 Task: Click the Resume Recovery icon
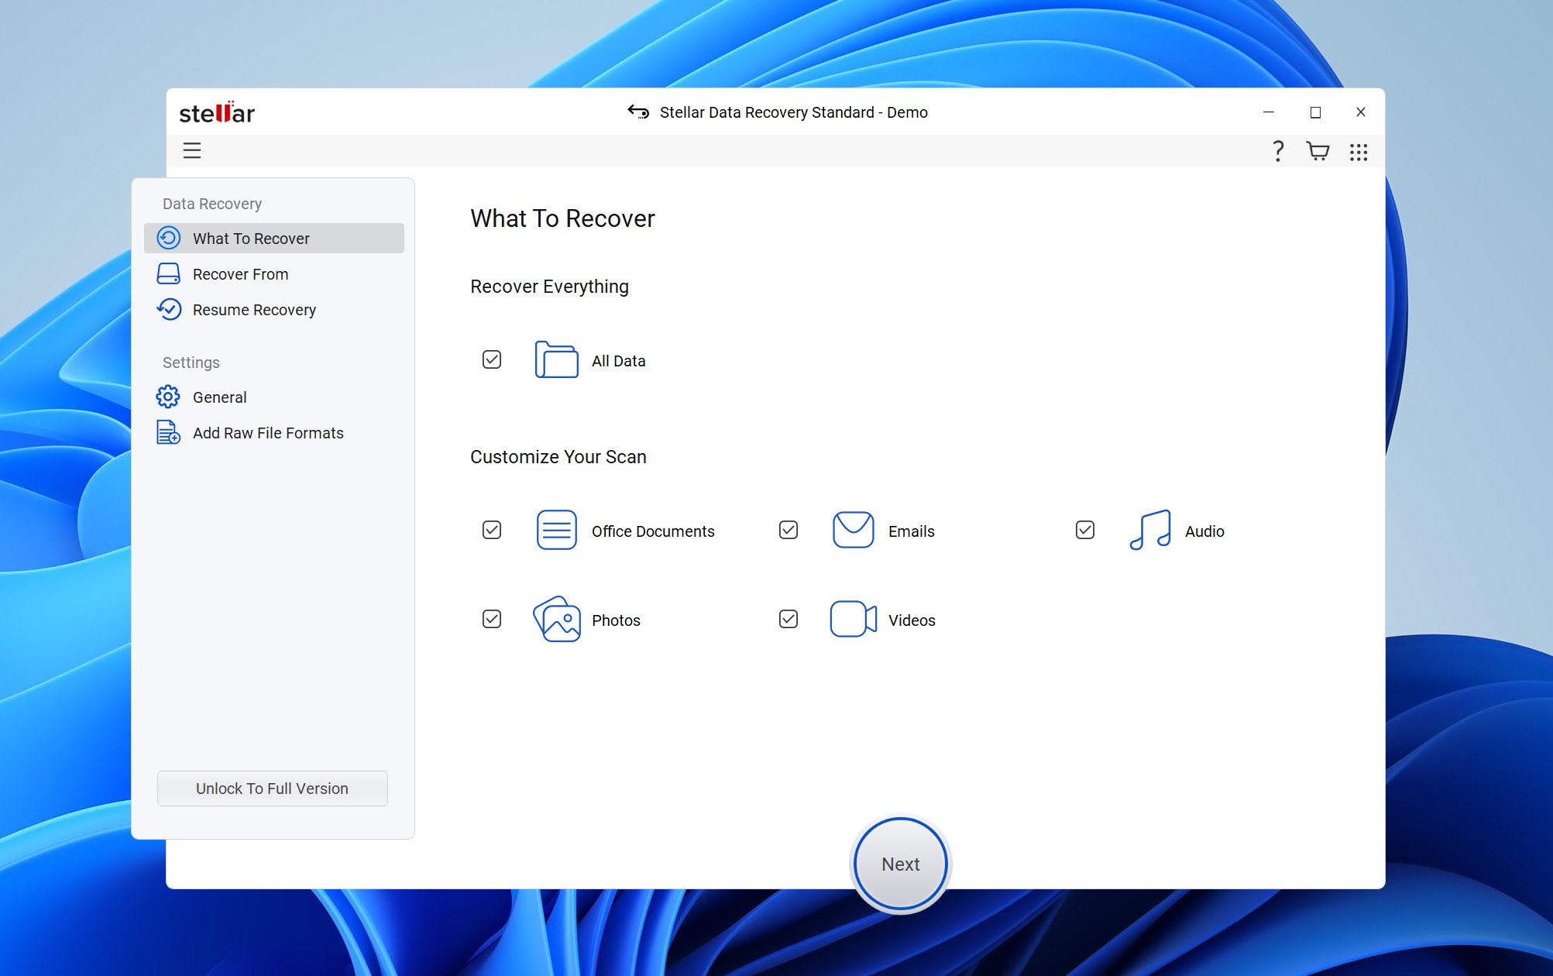point(168,309)
